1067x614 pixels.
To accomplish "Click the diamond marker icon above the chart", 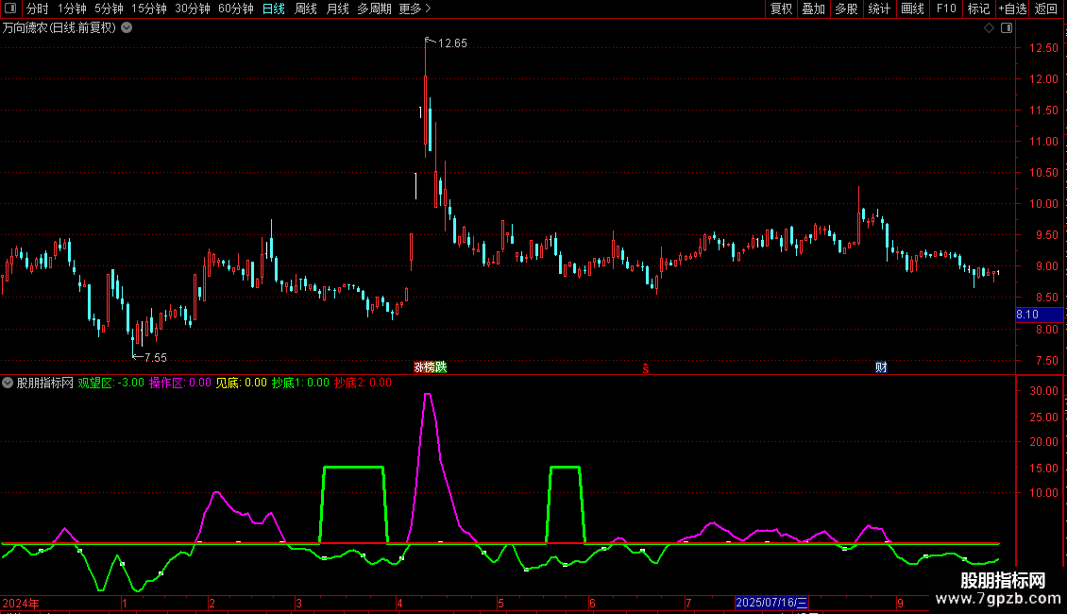I will 989,28.
